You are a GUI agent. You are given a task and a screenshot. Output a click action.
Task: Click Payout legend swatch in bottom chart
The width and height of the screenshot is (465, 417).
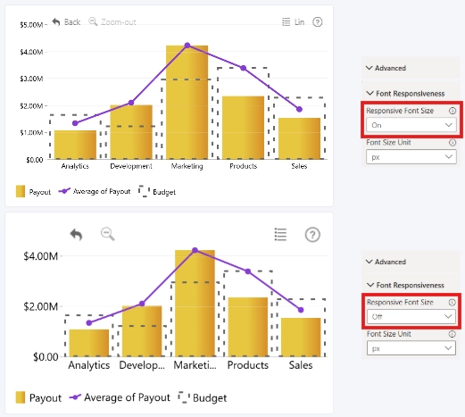[21, 397]
